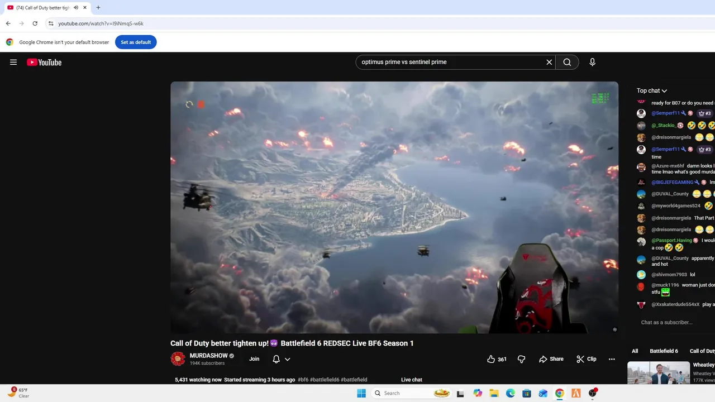The width and height of the screenshot is (715, 402).
Task: Open @myworld4games524 chat author
Action: point(676,205)
